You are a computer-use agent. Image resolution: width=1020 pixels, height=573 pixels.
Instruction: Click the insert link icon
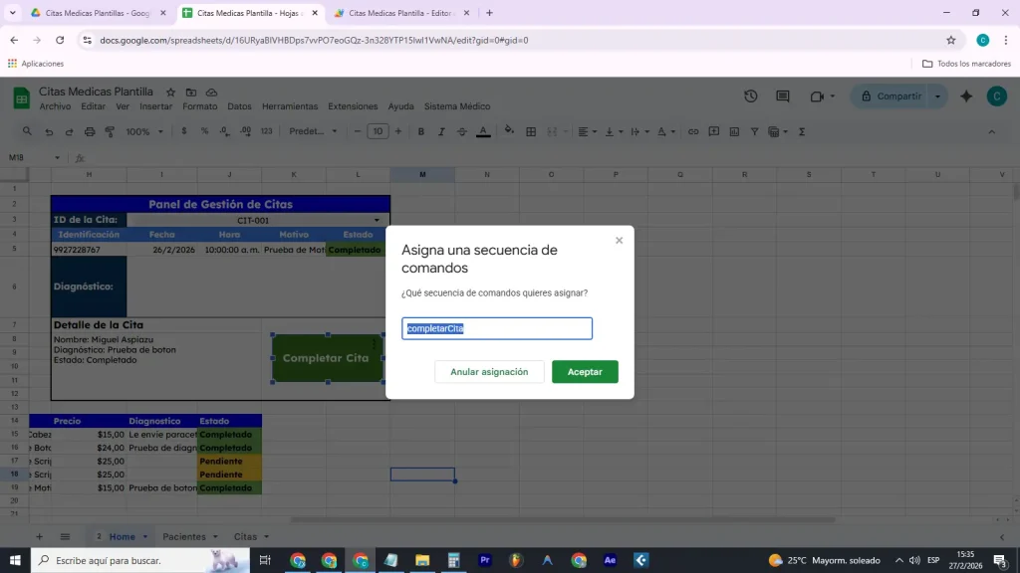(x=693, y=131)
